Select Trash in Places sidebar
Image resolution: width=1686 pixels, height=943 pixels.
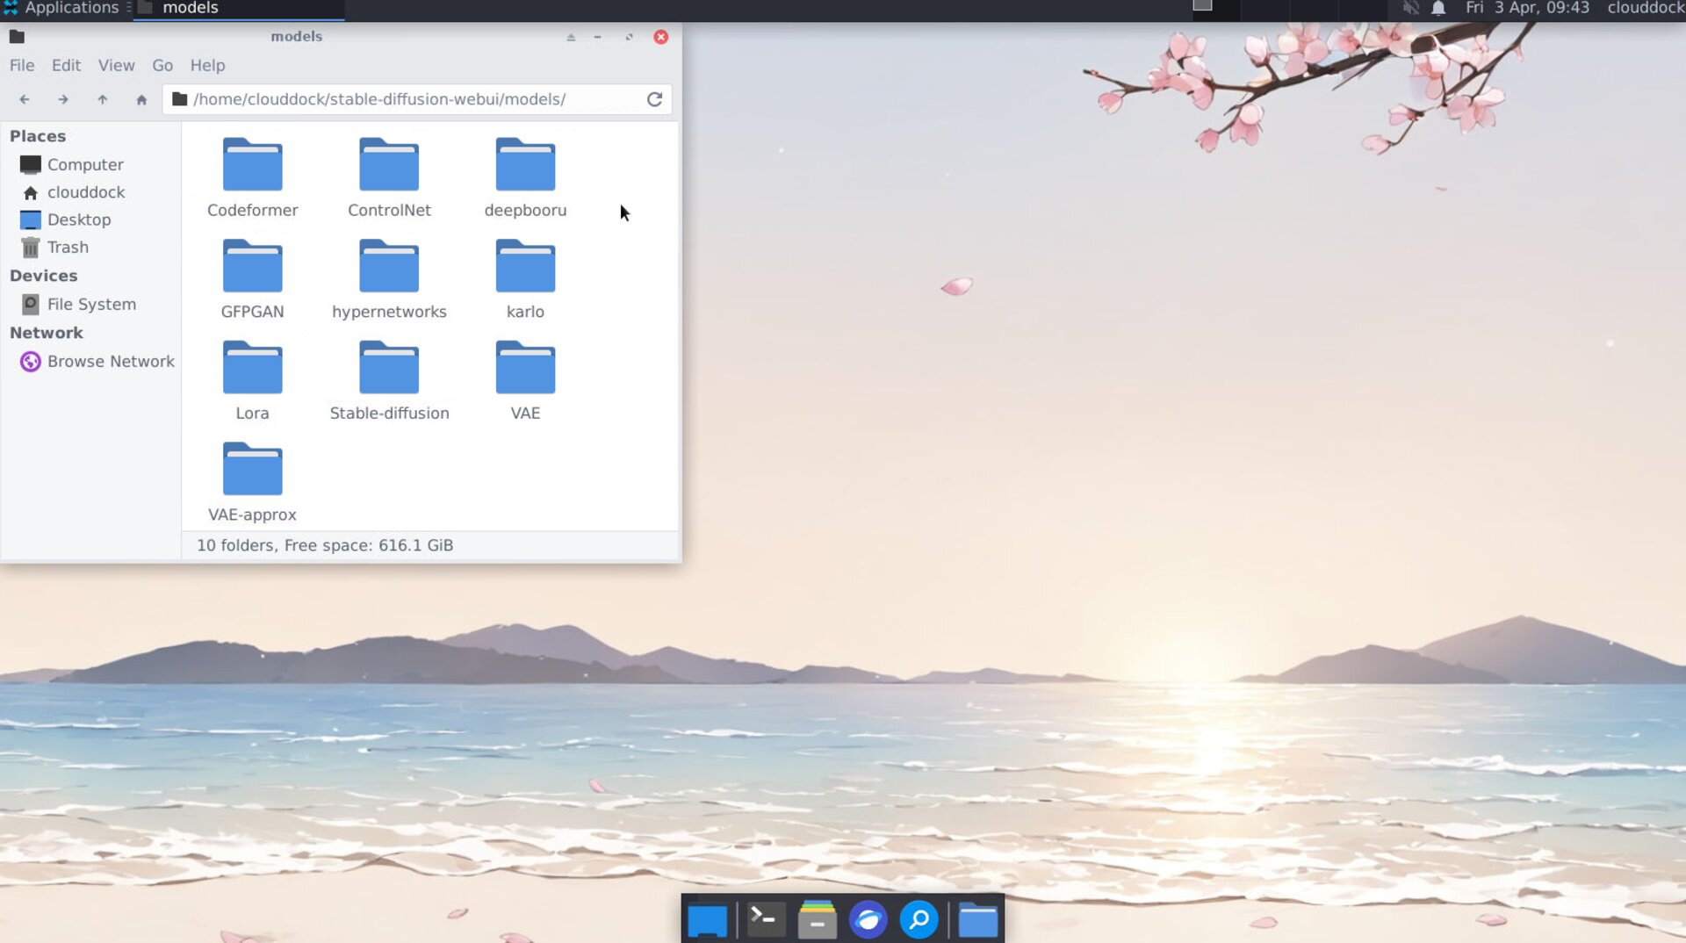coord(68,248)
